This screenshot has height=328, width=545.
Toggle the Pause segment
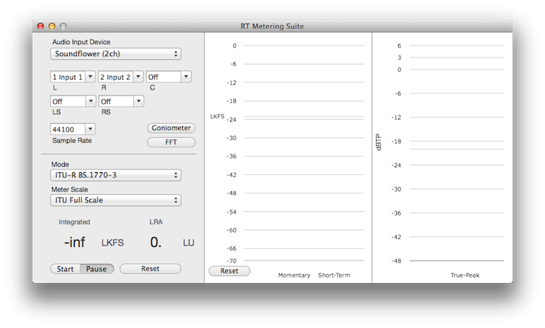tap(96, 269)
